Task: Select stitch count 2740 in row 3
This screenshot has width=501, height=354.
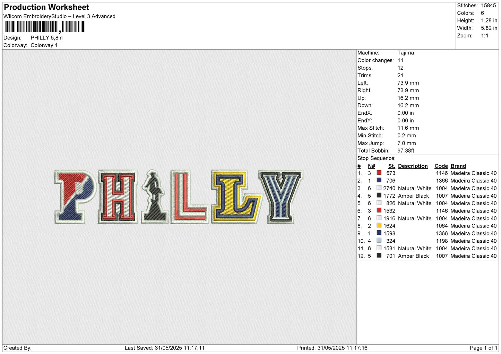Action: pos(389,188)
